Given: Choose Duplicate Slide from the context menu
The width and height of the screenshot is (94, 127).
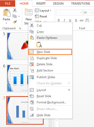Looking at the screenshot, I should pos(50,58).
